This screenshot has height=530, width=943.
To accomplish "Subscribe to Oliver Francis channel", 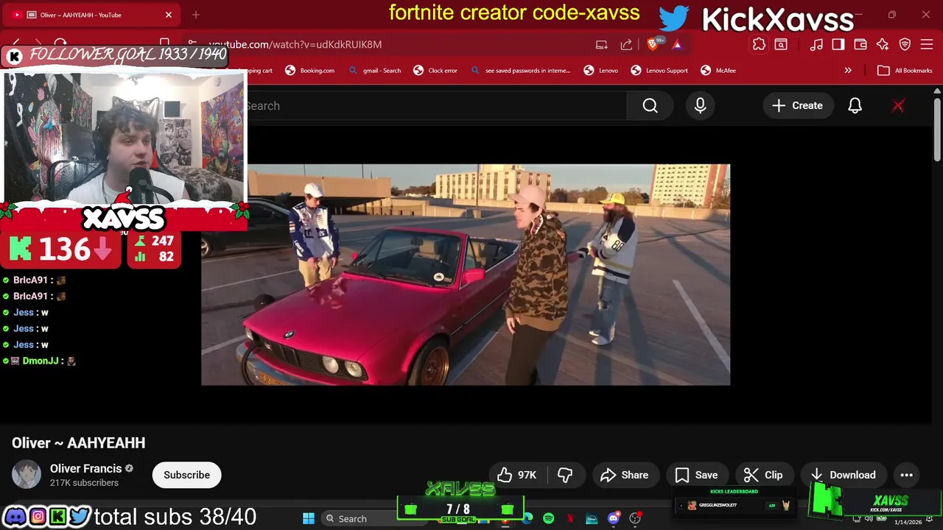I will pos(186,475).
